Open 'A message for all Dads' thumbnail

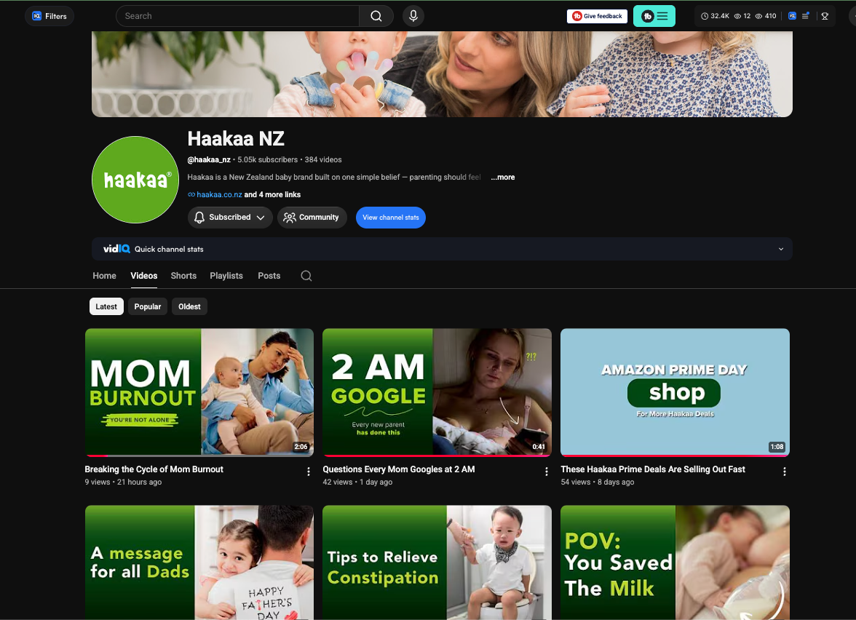[199, 562]
